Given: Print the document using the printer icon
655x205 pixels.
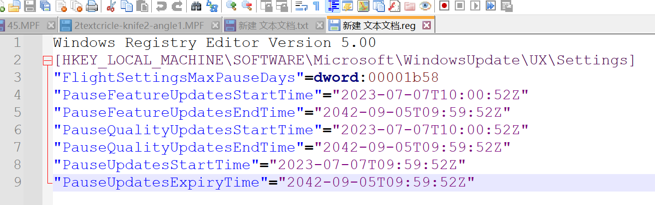Looking at the screenshot, I should coord(91,6).
